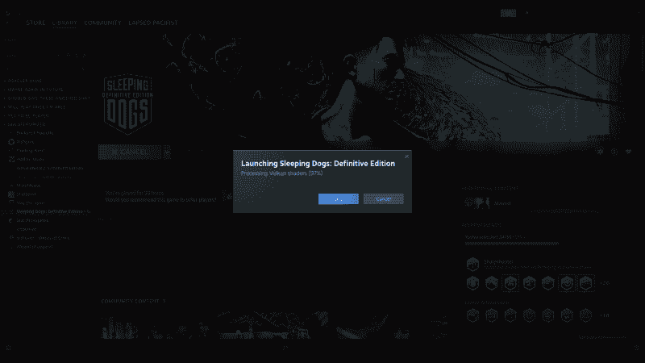This screenshot has height=363, width=645.
Task: Click "Would you recommend this game" prompt
Action: click(x=160, y=199)
